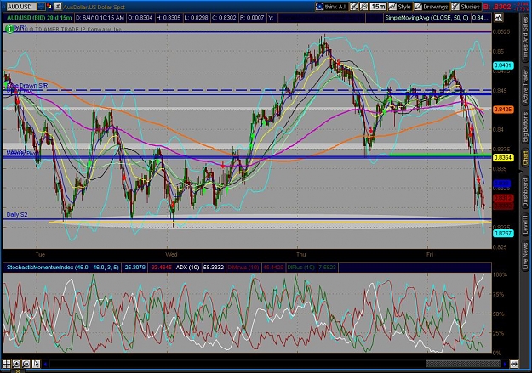532x373 pixels.
Task: Click the green info icon on the chart
Action: [10, 30]
